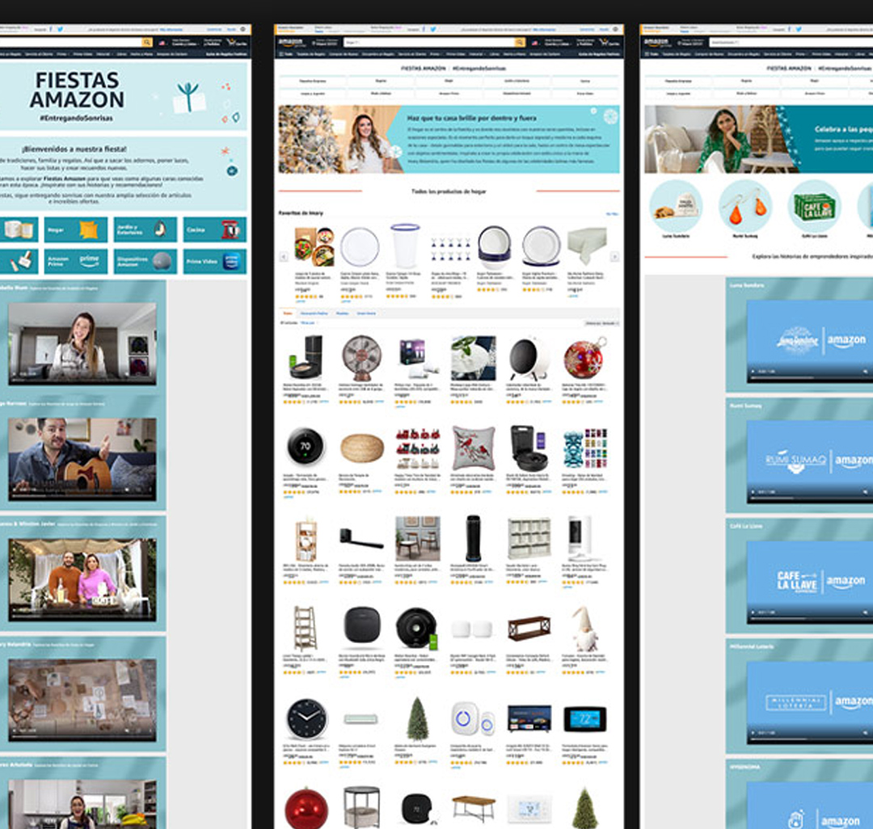The image size is (873, 829).
Task: Open guitar player video thumbnail in left page
Action: [82, 460]
